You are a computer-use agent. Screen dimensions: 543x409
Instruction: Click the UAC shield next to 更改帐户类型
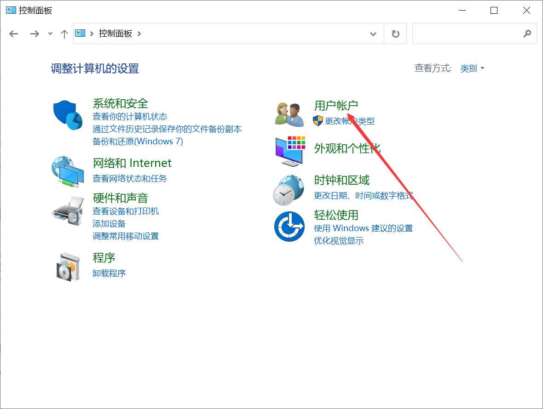tap(318, 121)
